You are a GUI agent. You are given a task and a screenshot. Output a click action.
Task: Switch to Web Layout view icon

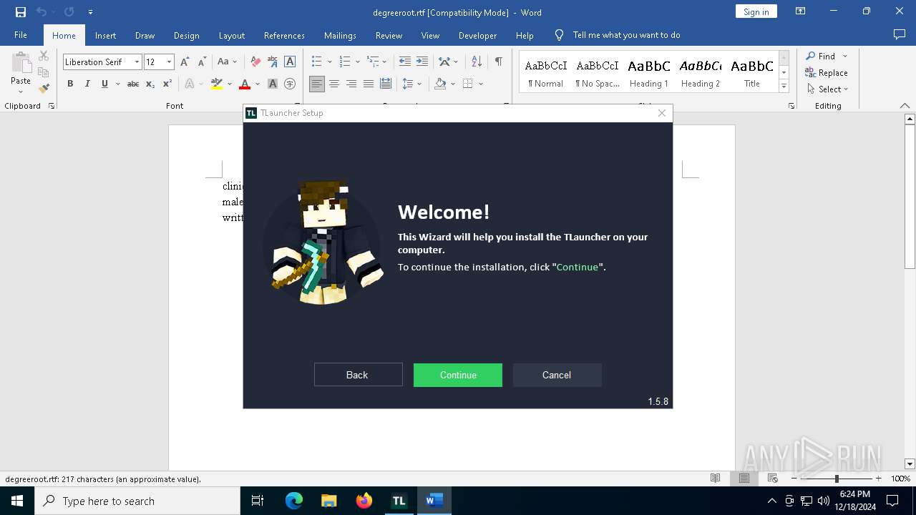click(772, 479)
